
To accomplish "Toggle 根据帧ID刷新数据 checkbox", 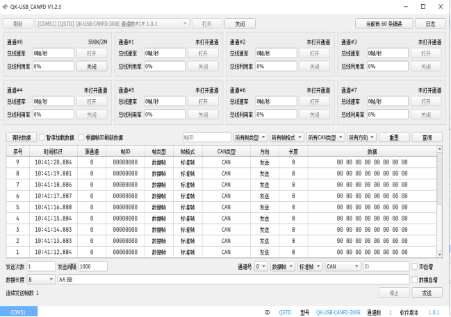I will point(82,137).
